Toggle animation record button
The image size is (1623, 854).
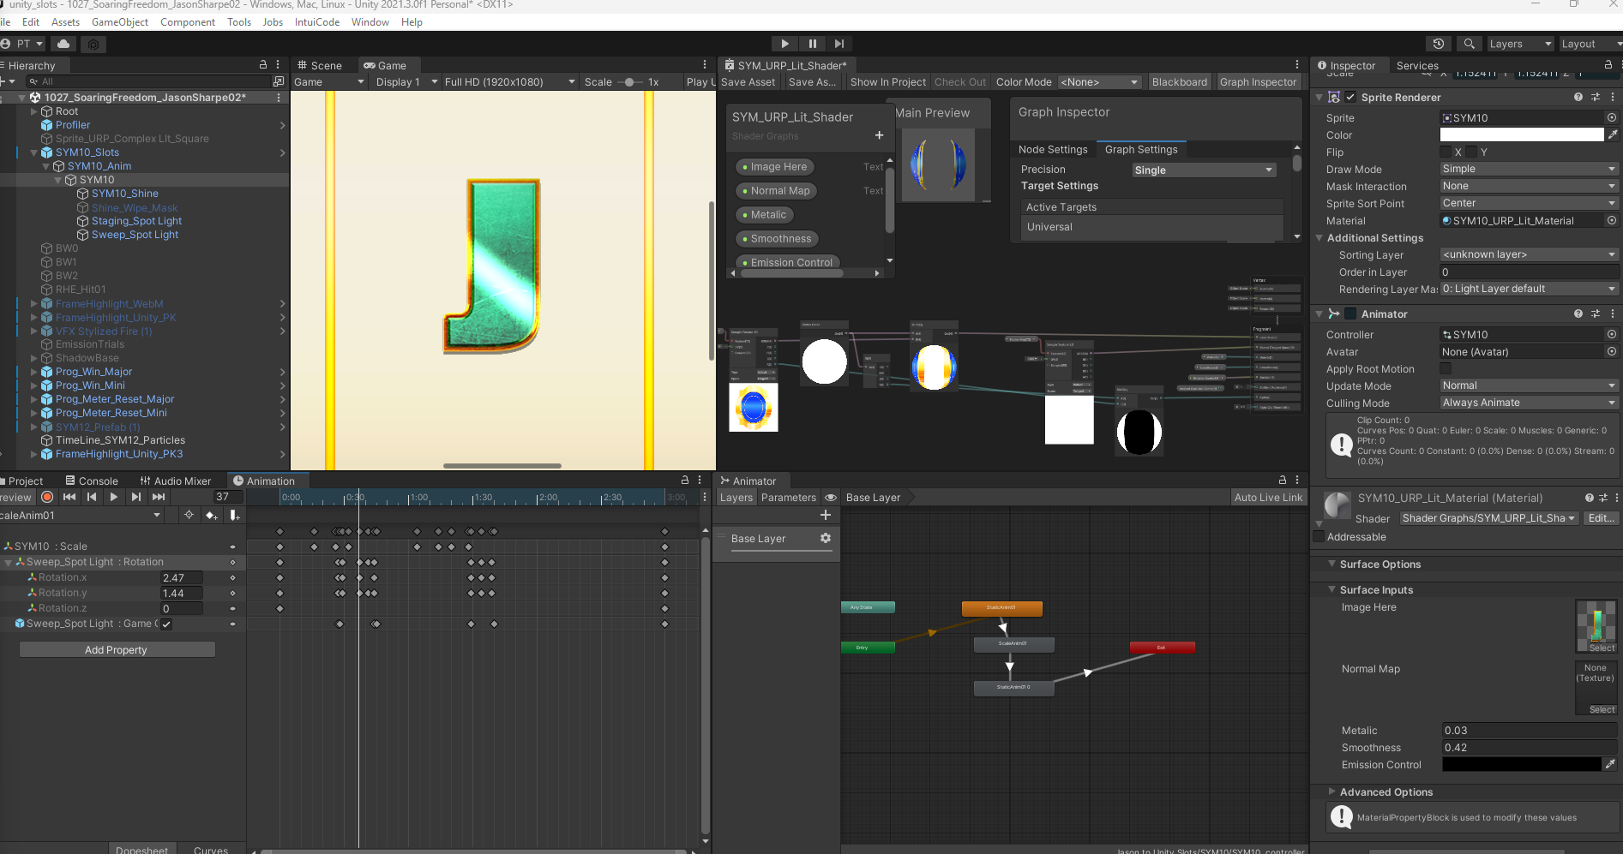pos(47,497)
